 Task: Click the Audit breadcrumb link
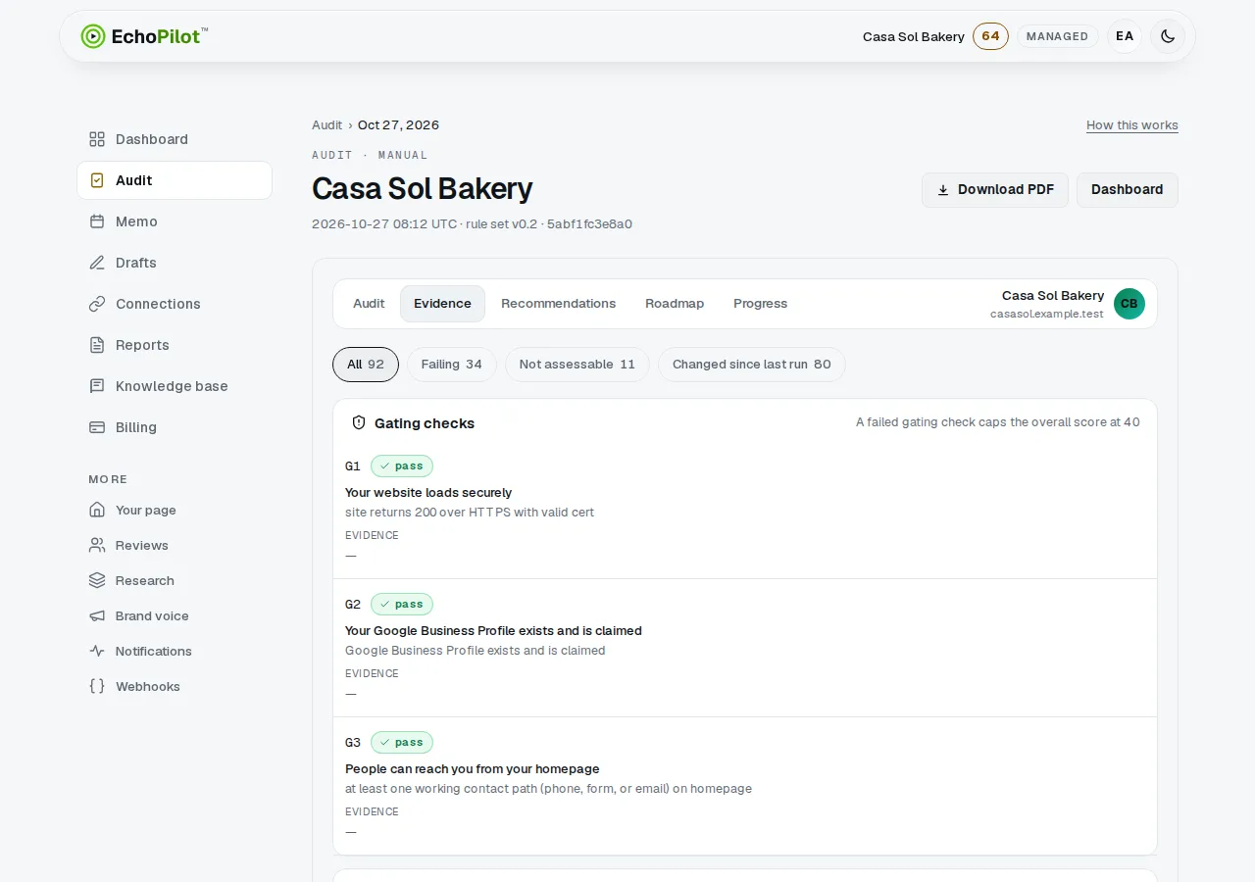326,125
